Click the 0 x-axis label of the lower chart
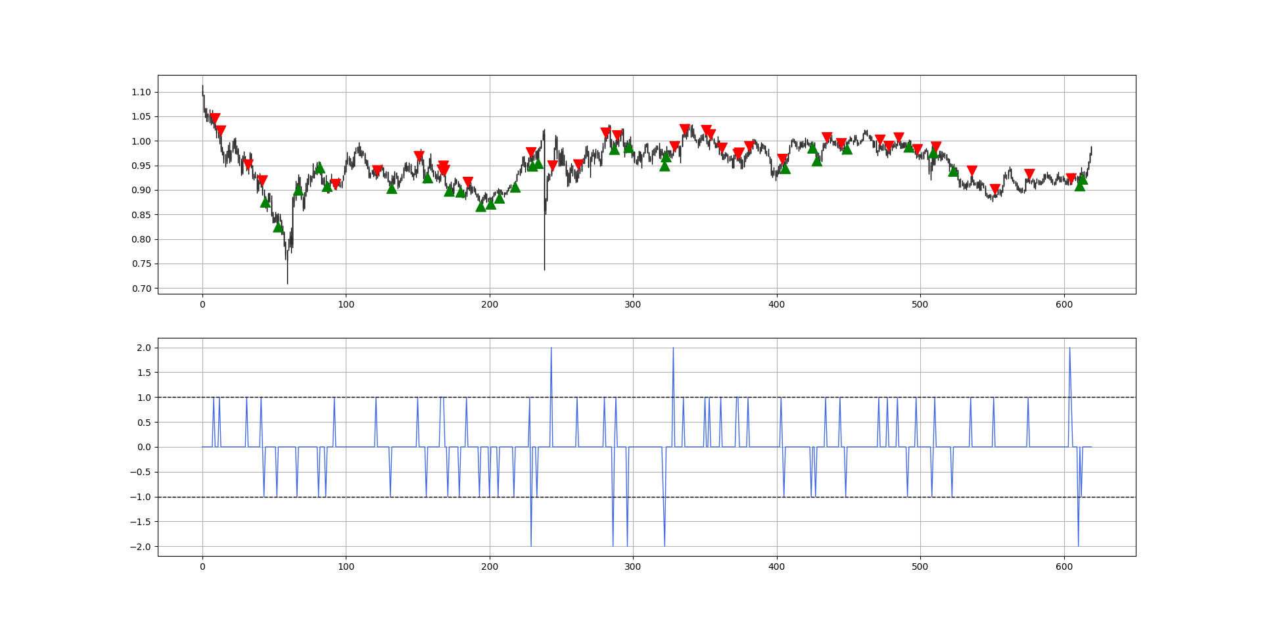1262x625 pixels. pos(202,567)
